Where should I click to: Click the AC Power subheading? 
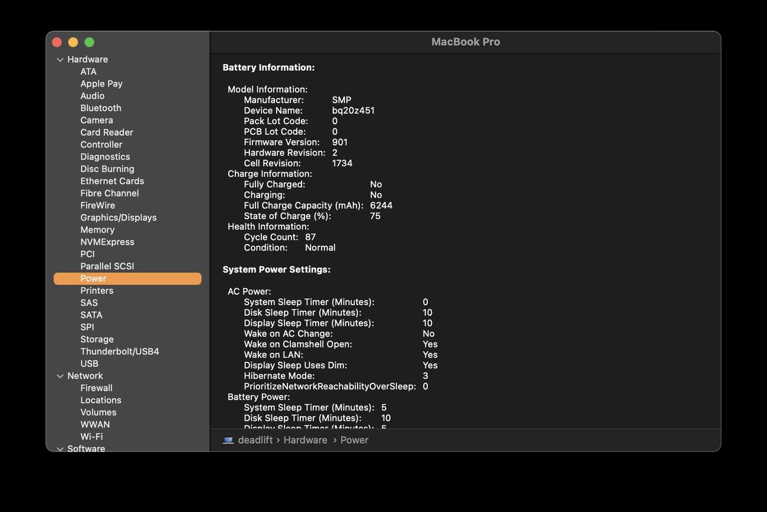250,292
